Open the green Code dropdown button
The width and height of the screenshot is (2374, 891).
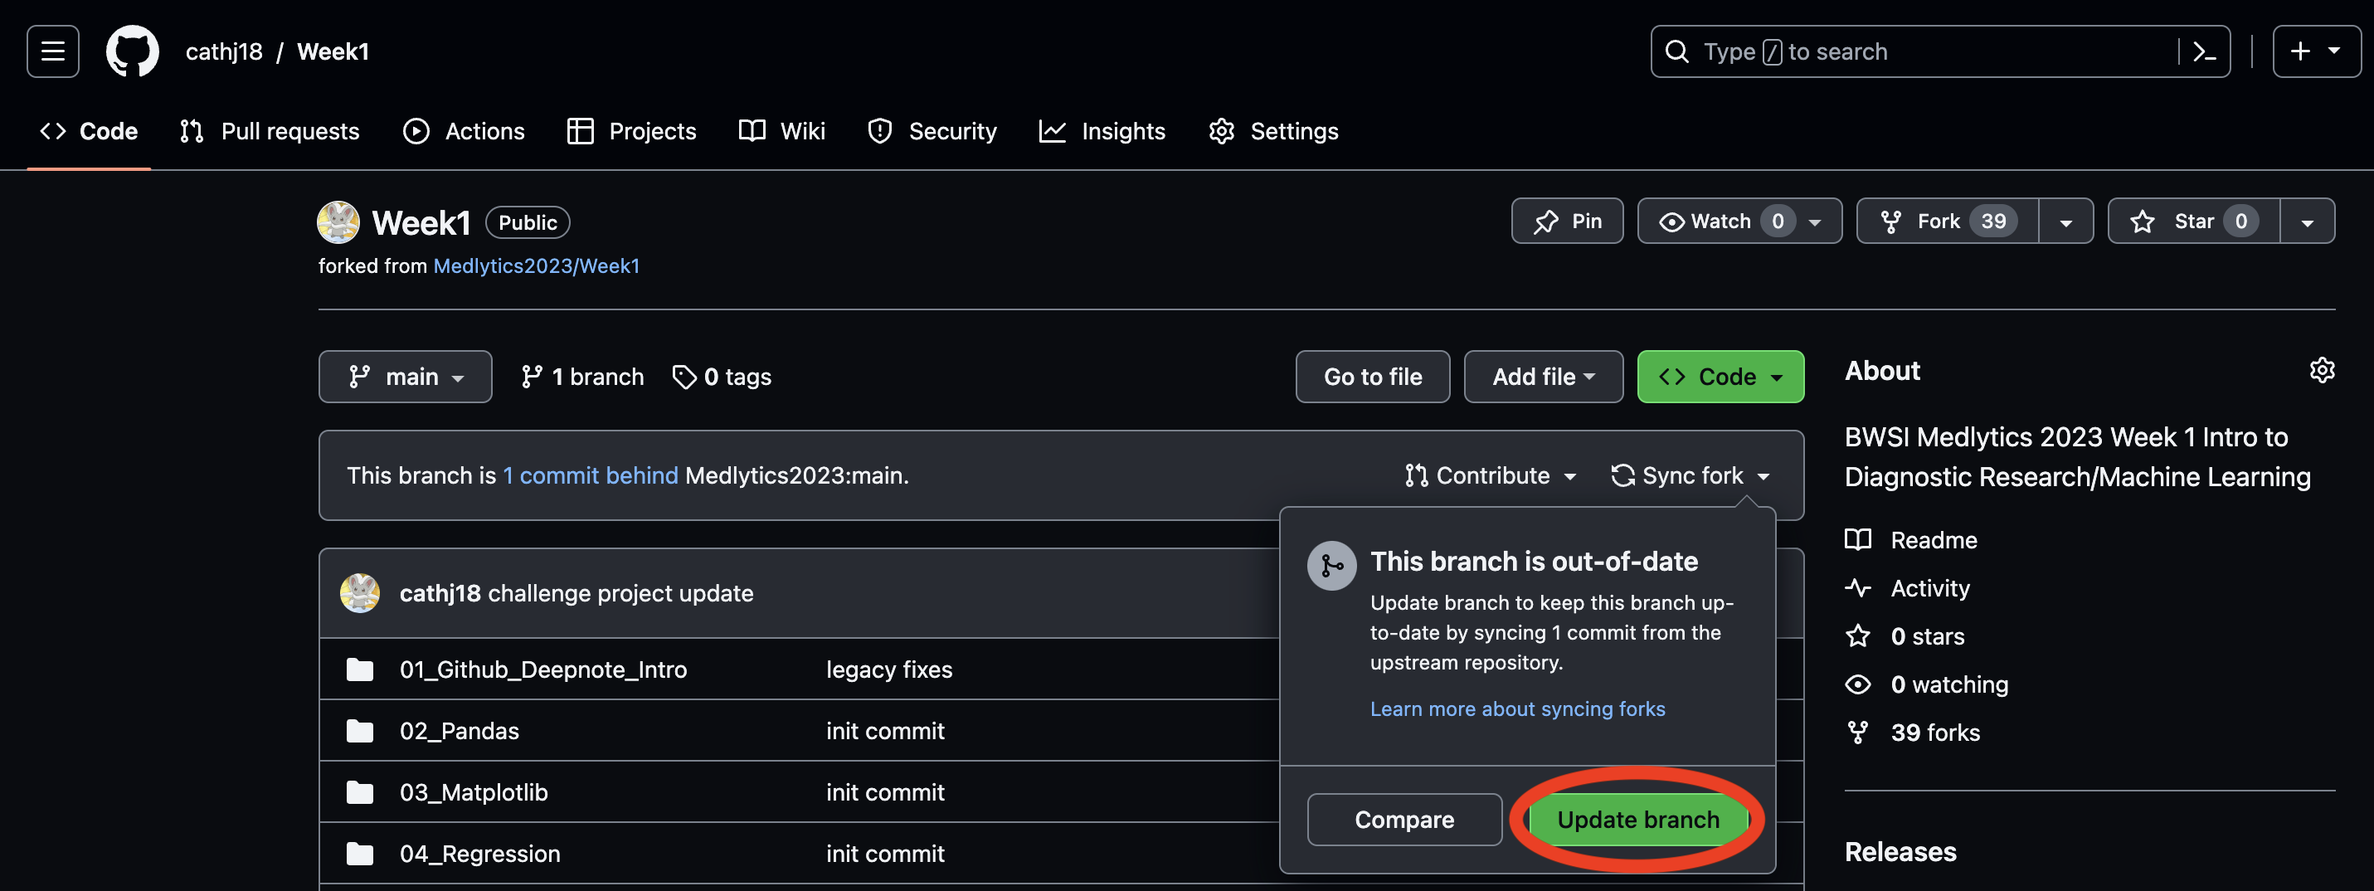click(x=1720, y=376)
